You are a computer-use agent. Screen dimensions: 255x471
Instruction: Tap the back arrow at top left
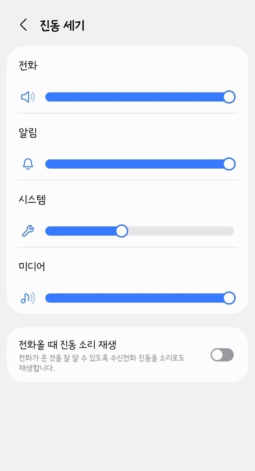(x=22, y=25)
